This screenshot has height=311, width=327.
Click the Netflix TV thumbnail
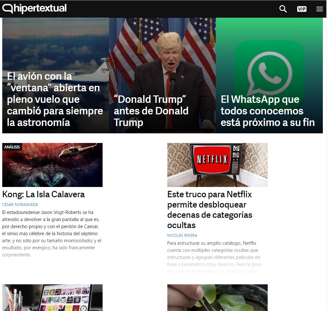point(217,165)
